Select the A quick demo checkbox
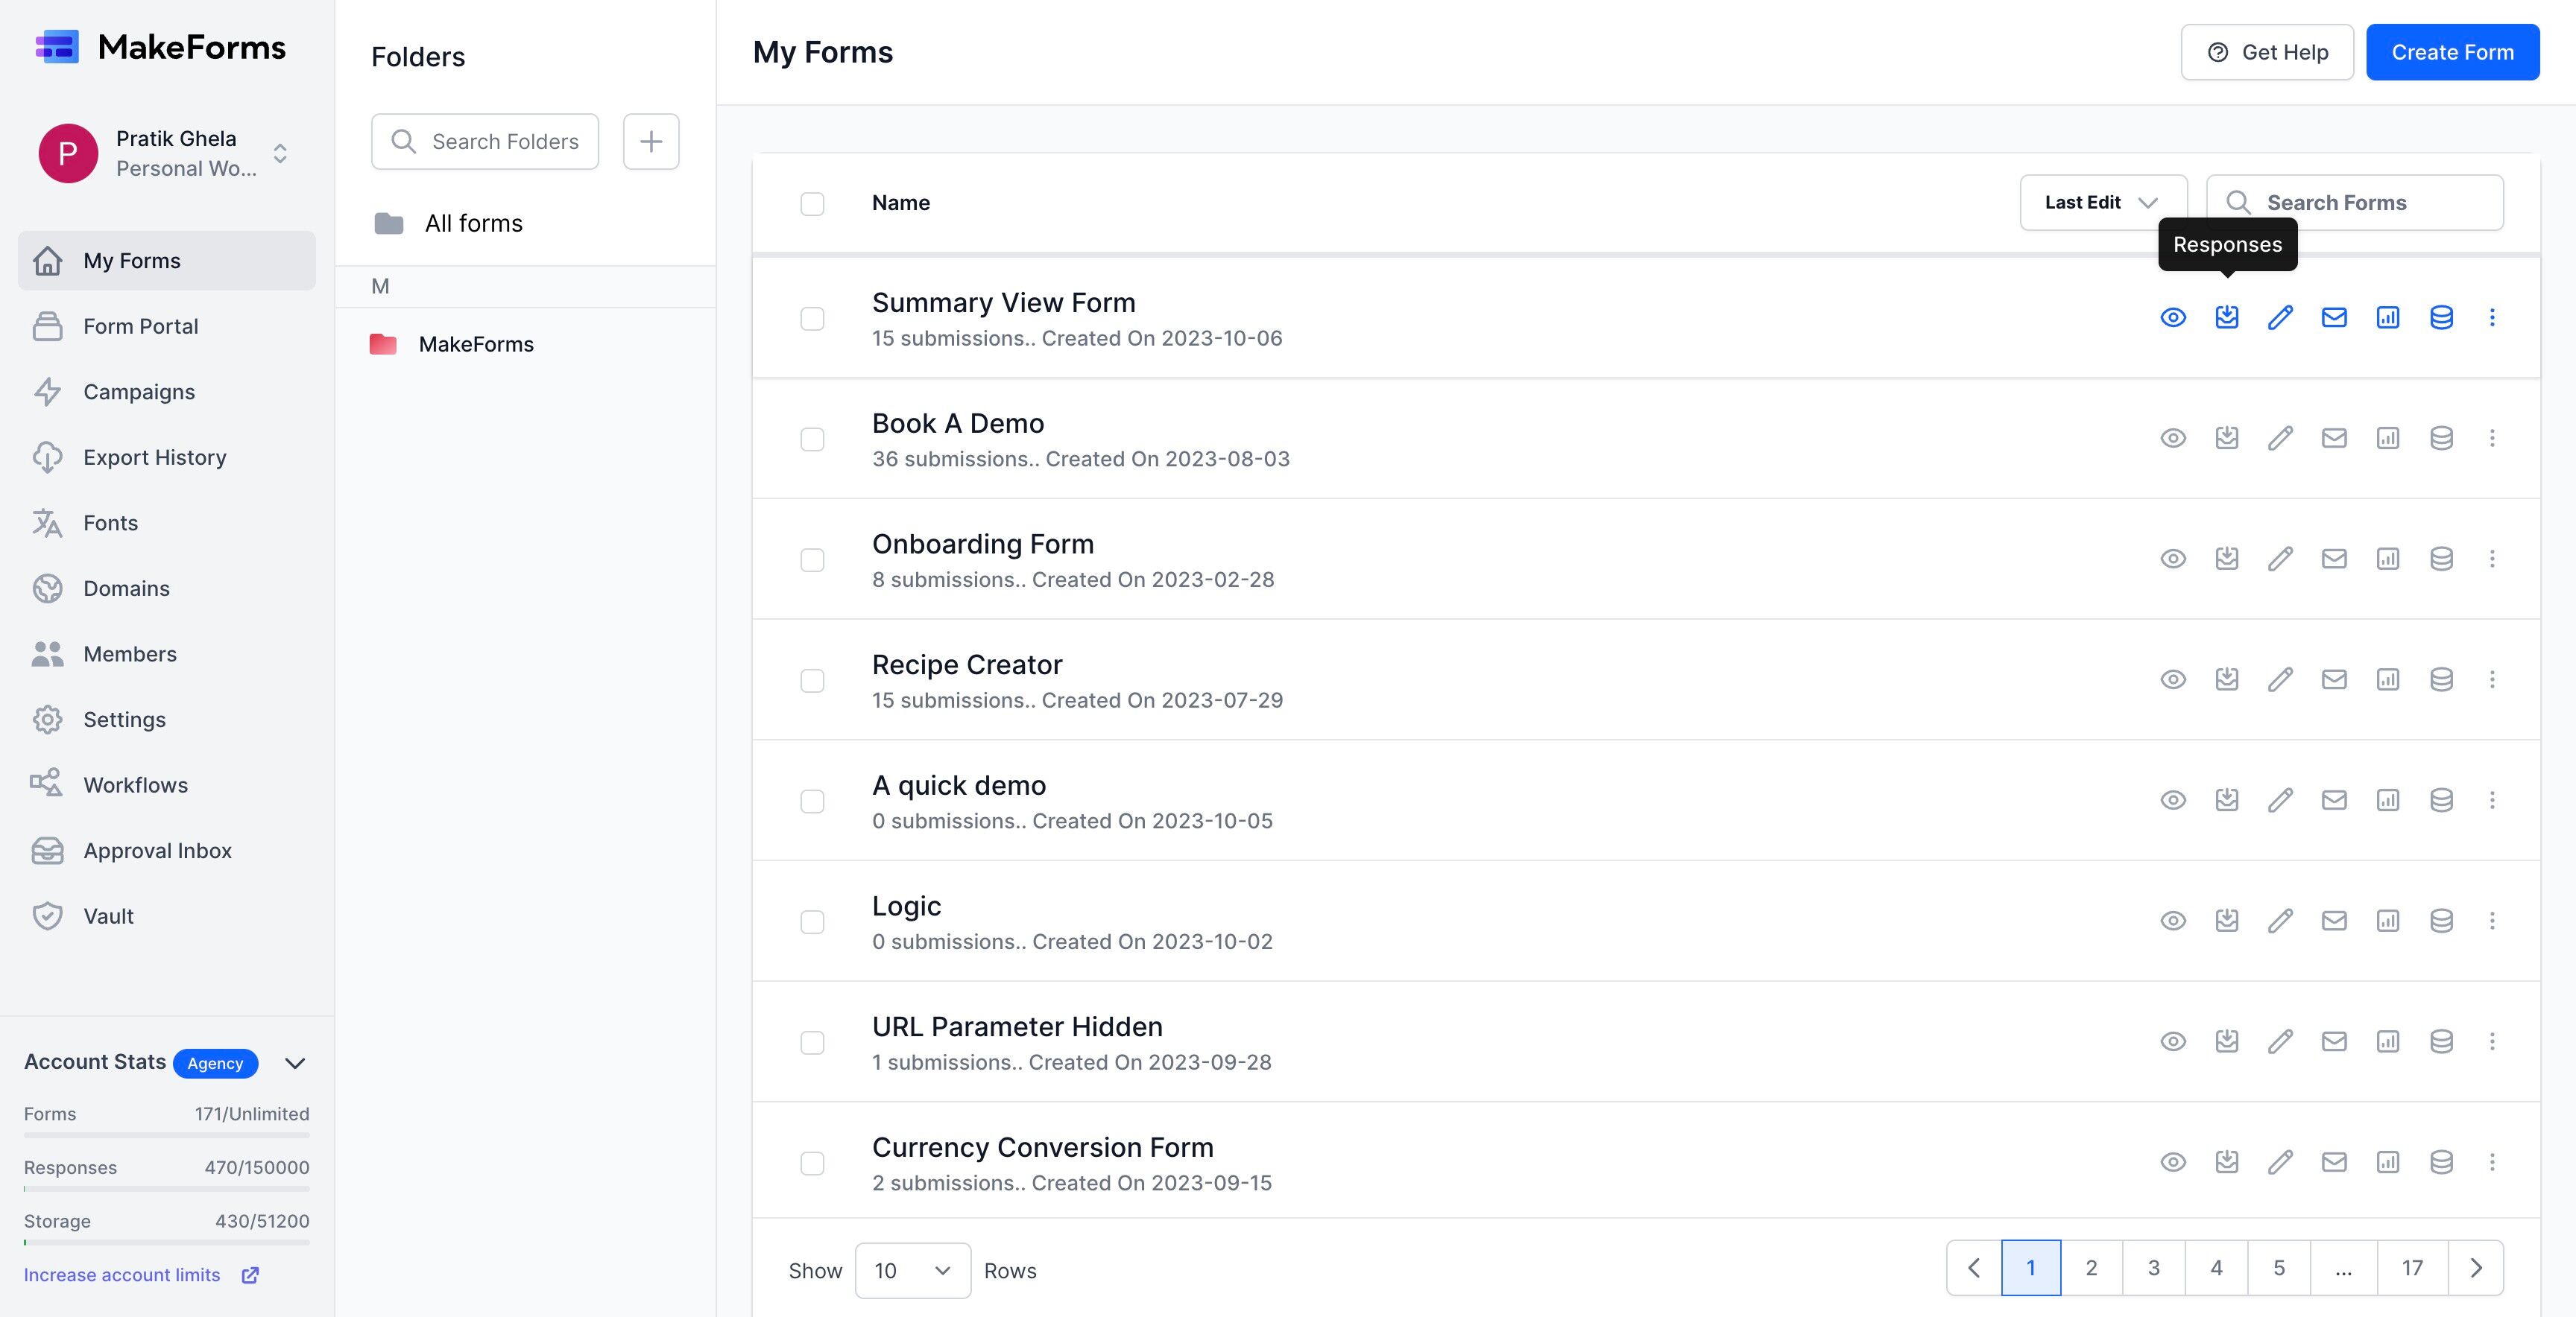The image size is (2576, 1317). point(812,802)
